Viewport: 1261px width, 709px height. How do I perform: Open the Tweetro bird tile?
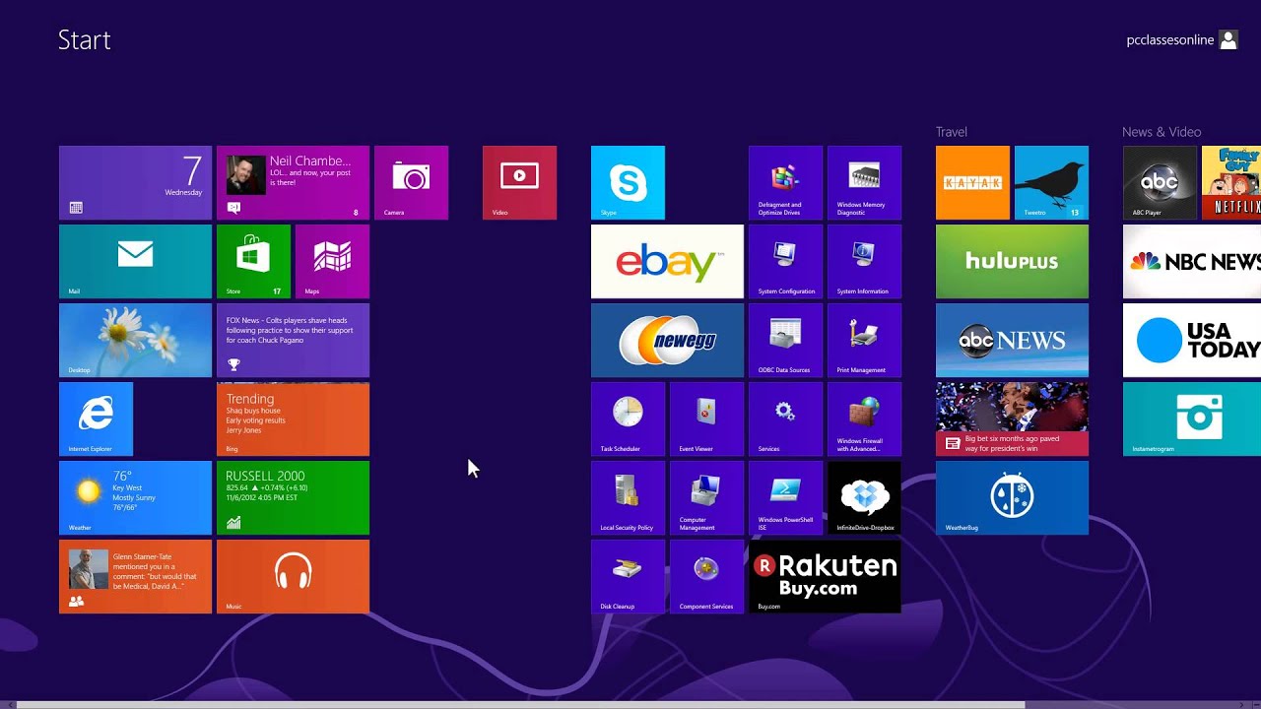click(x=1051, y=182)
